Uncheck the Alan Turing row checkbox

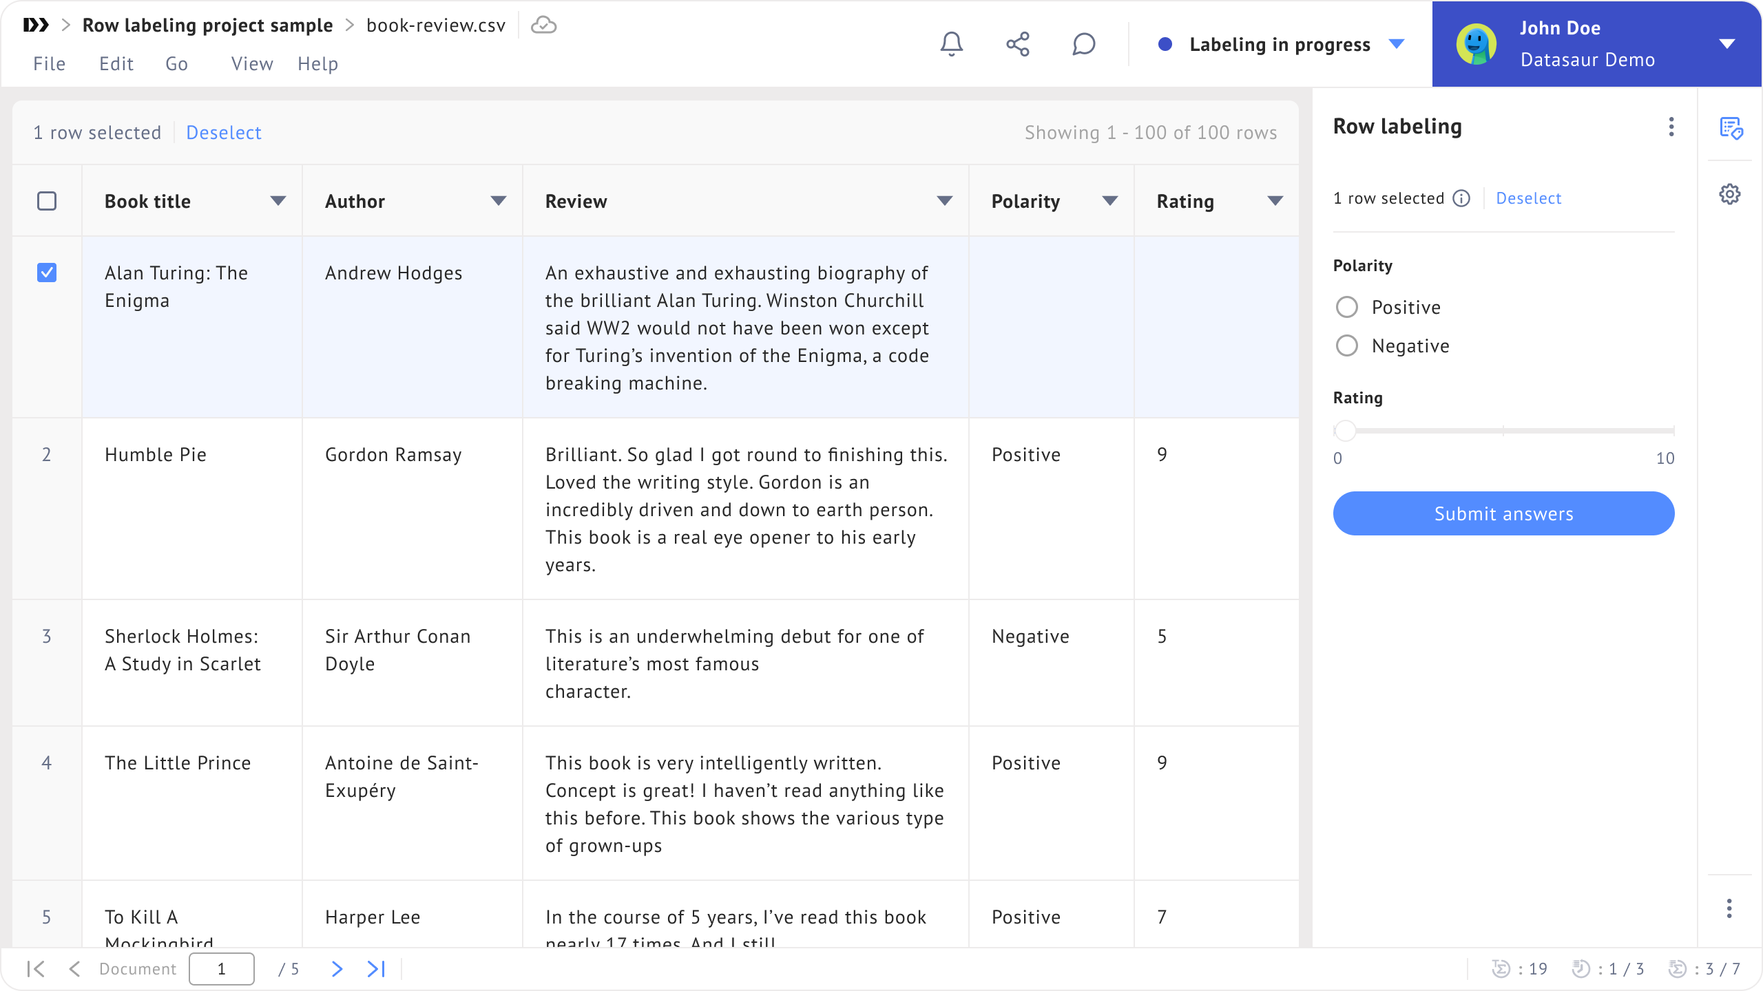coord(47,273)
